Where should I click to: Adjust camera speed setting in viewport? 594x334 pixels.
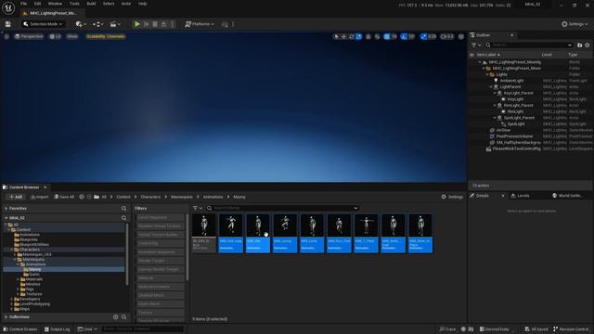click(447, 37)
